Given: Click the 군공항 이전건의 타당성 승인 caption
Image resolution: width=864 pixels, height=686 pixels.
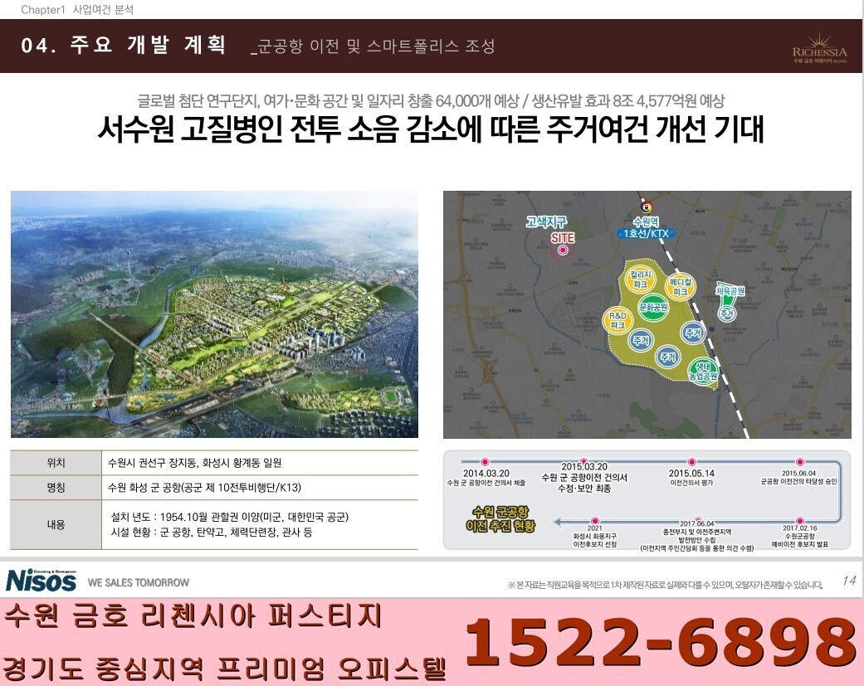Looking at the screenshot, I should pos(798,481).
